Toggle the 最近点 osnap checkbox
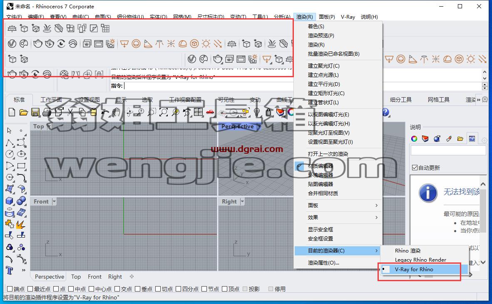 (30, 289)
